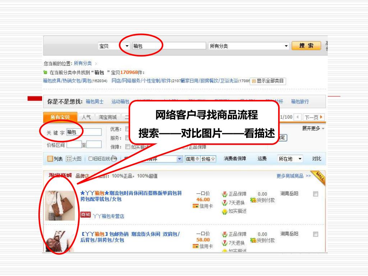The height and width of the screenshot is (276, 368).
Task: Focus the 关键字 keyword input field
Action: coord(84,132)
